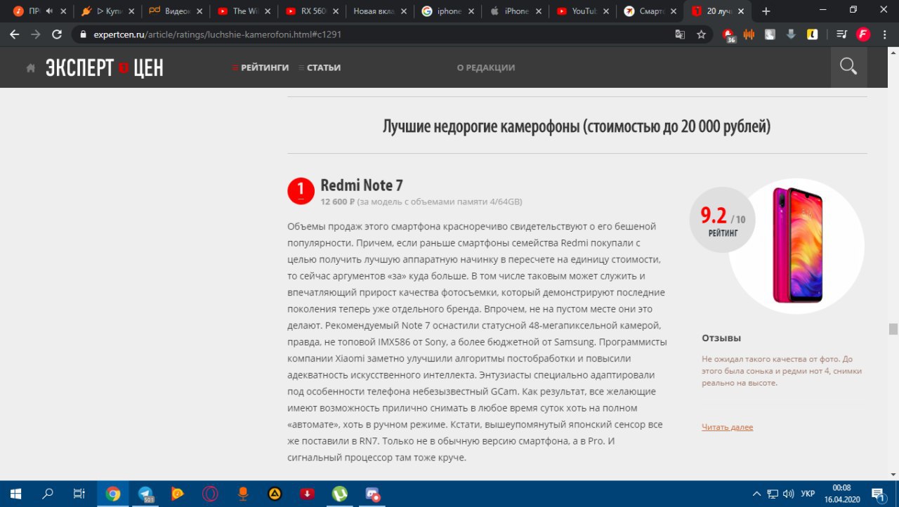Switch the УКР keyboard language
899x507 pixels.
[808, 494]
